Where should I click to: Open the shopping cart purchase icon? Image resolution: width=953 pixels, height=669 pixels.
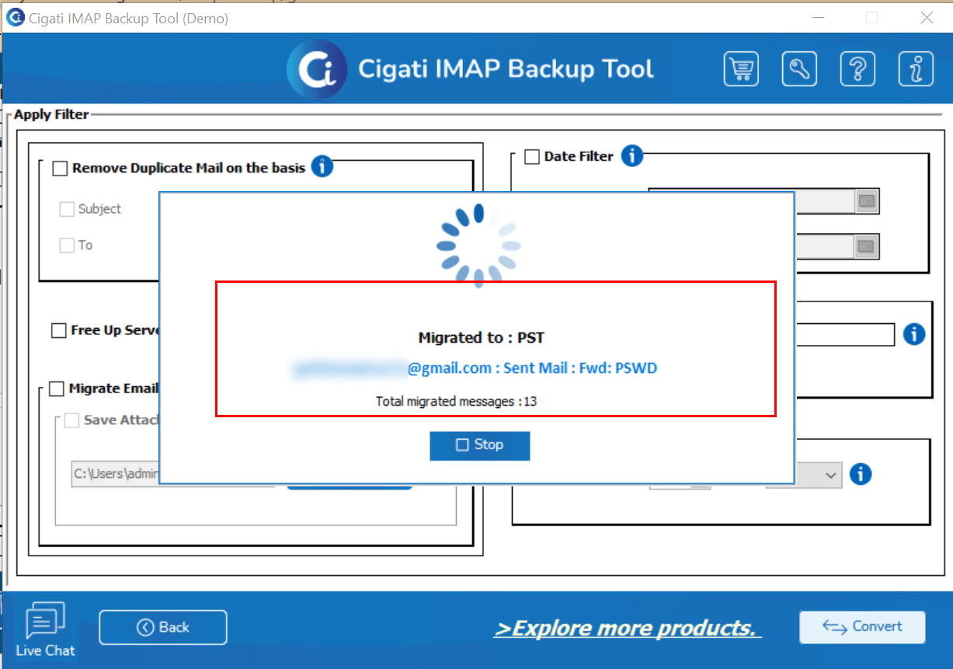741,69
